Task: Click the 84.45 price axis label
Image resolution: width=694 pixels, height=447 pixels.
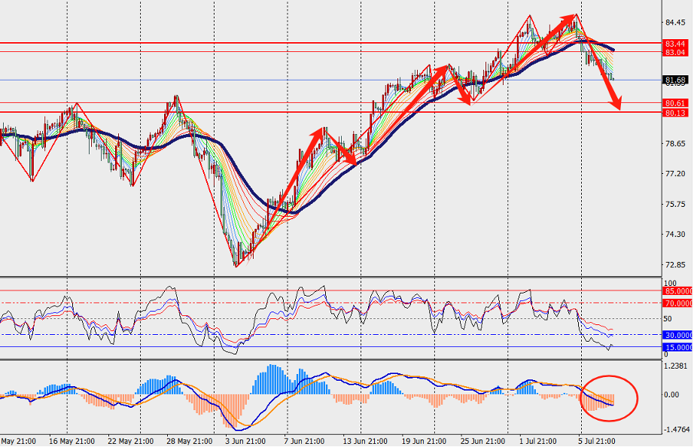Action: point(675,22)
